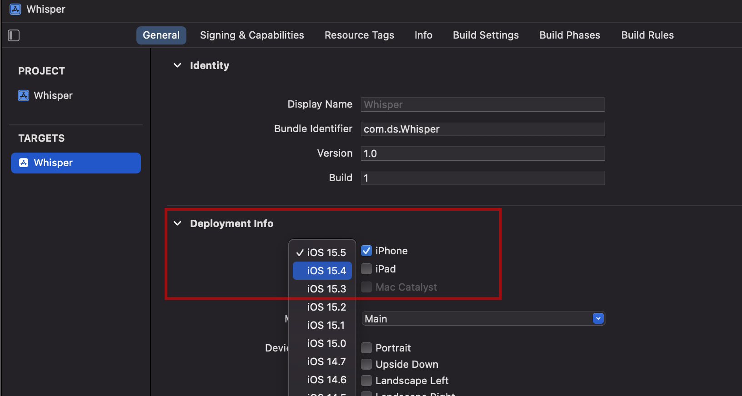Go to the Build Phases tab
This screenshot has height=396, width=742.
pyautogui.click(x=570, y=35)
